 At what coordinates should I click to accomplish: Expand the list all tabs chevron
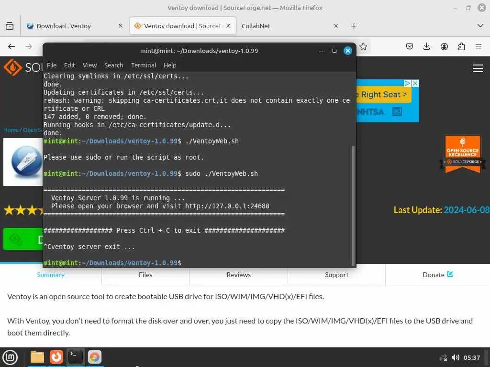point(480,26)
